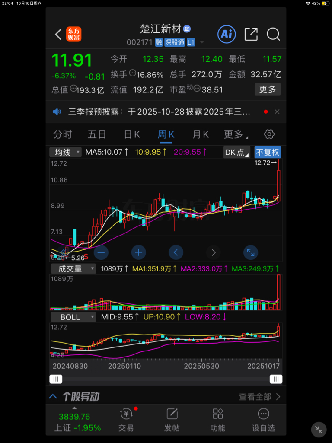Select the 周K chart tab

click(166, 134)
